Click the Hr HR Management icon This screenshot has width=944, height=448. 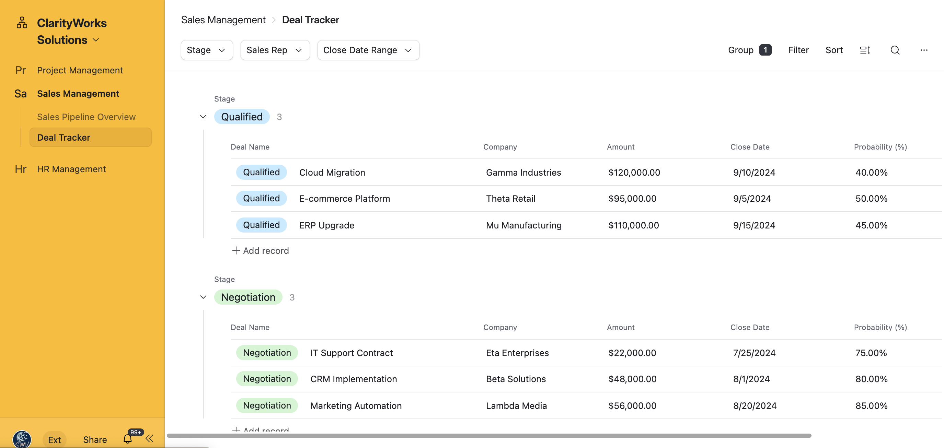pos(21,169)
